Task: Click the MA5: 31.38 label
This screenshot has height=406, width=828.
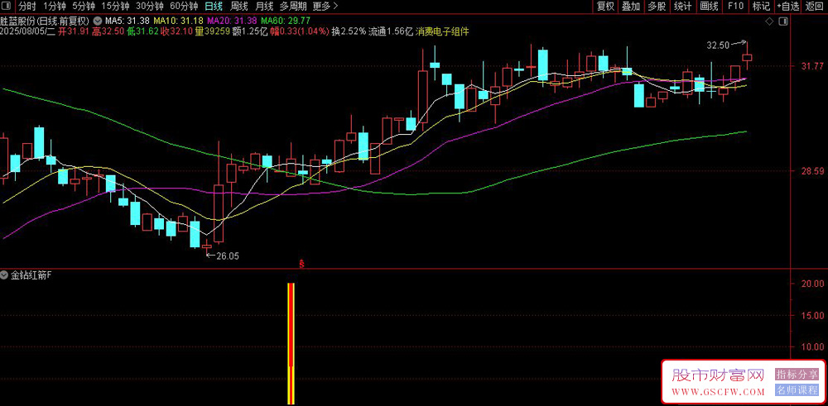Action: (x=128, y=21)
